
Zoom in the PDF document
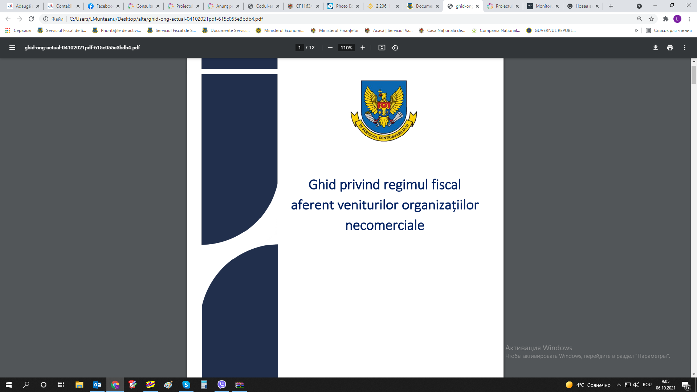click(x=362, y=48)
